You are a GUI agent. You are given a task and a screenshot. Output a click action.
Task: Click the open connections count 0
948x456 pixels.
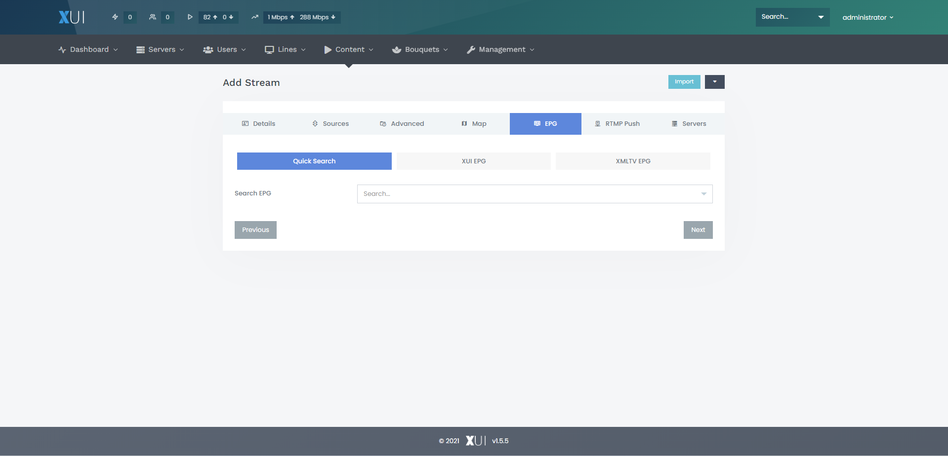tap(130, 17)
